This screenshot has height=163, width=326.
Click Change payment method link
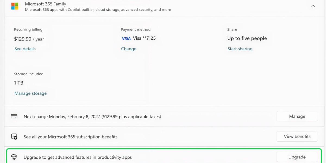click(x=129, y=49)
